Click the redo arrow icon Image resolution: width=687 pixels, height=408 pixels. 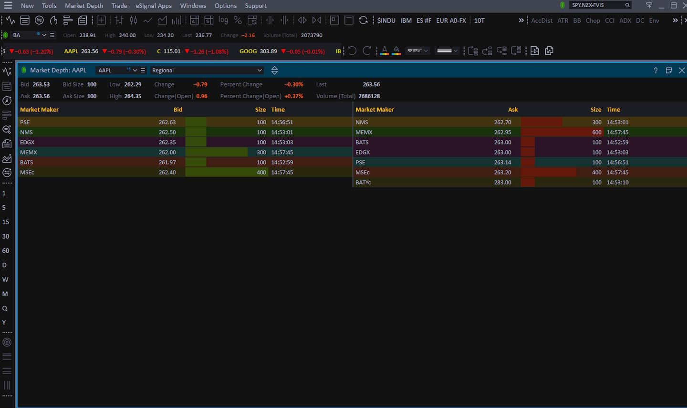point(367,51)
